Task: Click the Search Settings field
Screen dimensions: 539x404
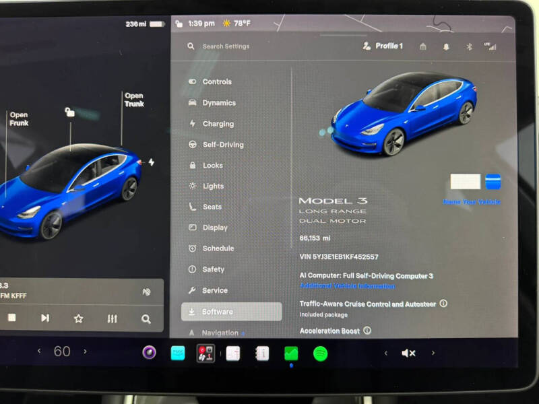Action: point(226,46)
